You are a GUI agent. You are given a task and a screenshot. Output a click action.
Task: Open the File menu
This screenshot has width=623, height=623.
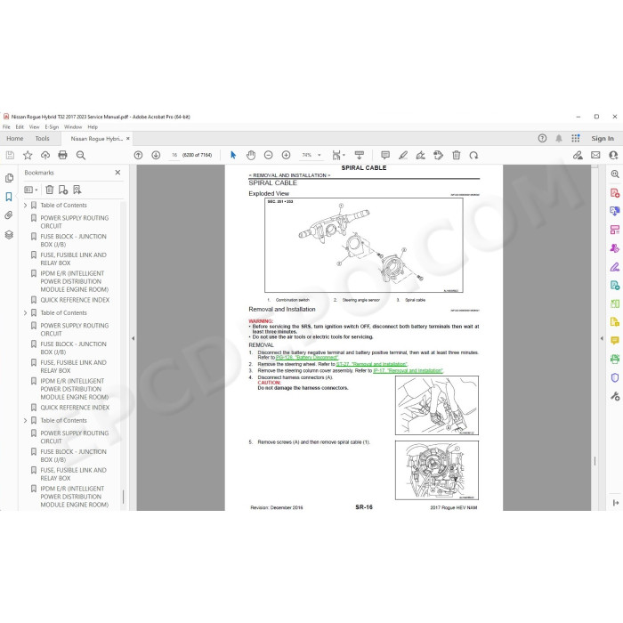pos(6,126)
